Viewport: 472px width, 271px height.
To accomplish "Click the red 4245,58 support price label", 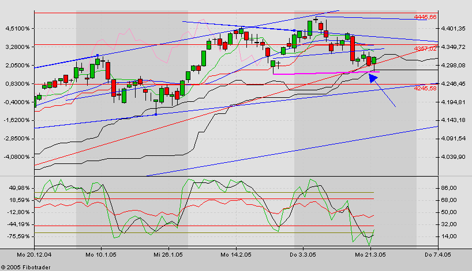I will 425,88.
